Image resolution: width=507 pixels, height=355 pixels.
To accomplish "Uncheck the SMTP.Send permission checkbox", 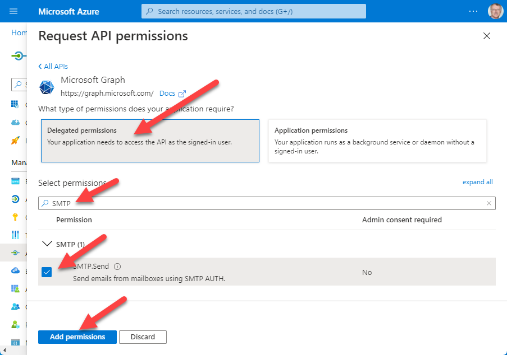I will [x=47, y=272].
